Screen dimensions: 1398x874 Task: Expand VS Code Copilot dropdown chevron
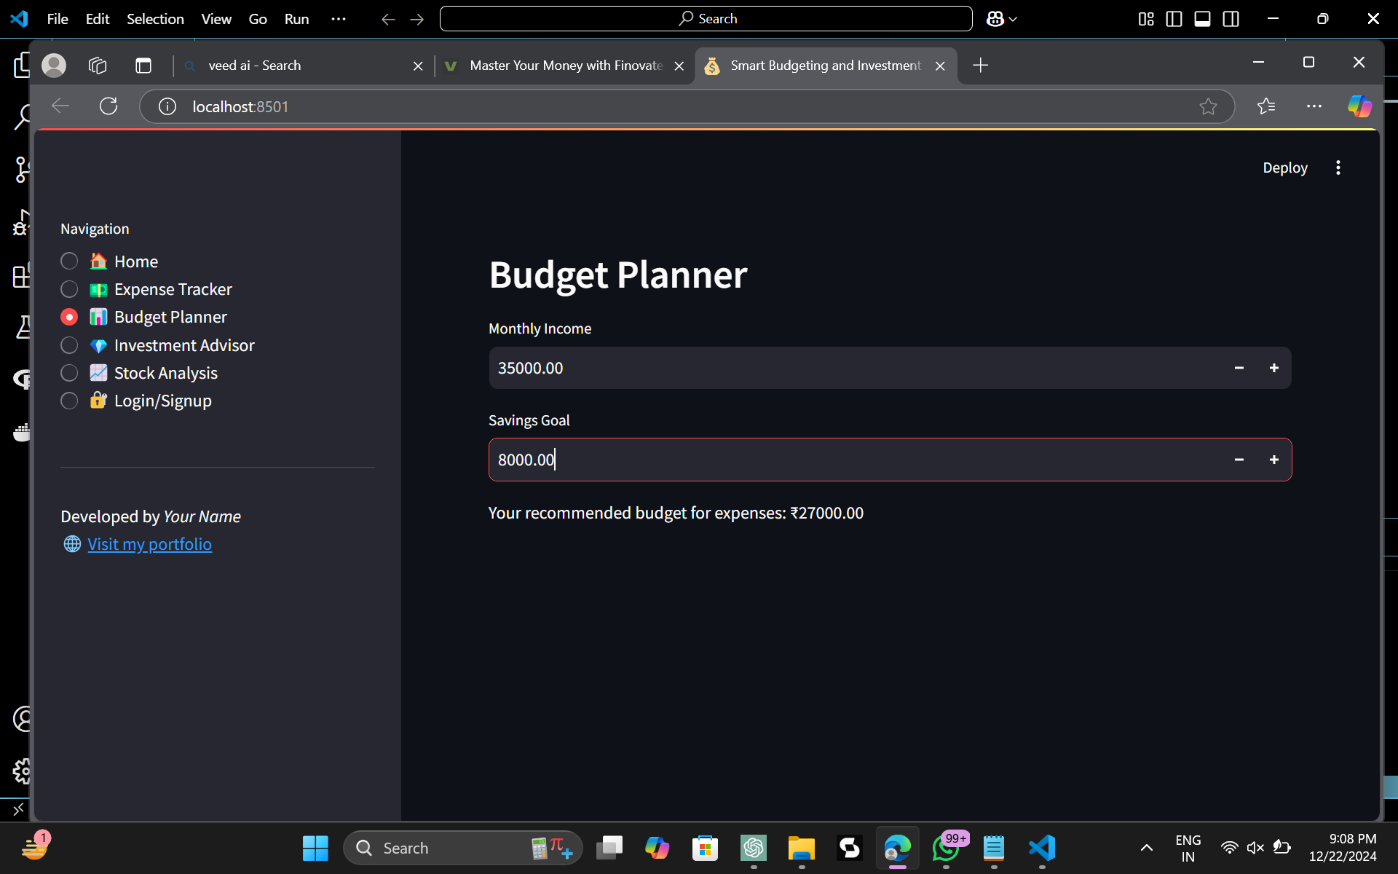coord(1013,20)
